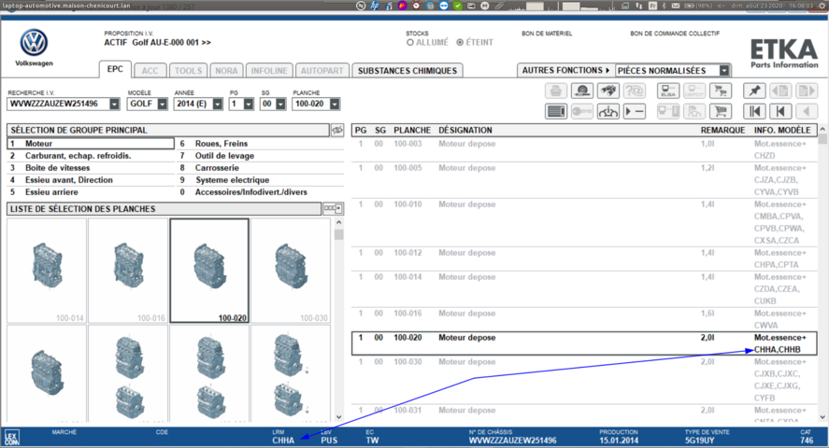The height and width of the screenshot is (448, 829).
Task: Click the system clock showing 16:08:03
Action: 800,6
